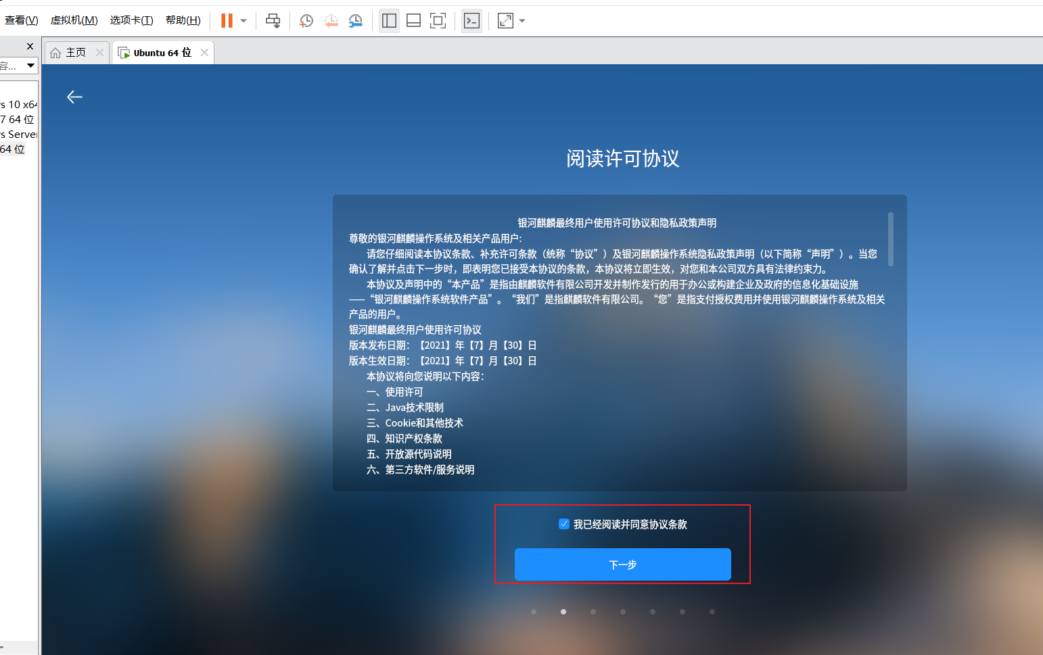Open the 帮助(H) menu
The width and height of the screenshot is (1043, 655).
pos(183,20)
